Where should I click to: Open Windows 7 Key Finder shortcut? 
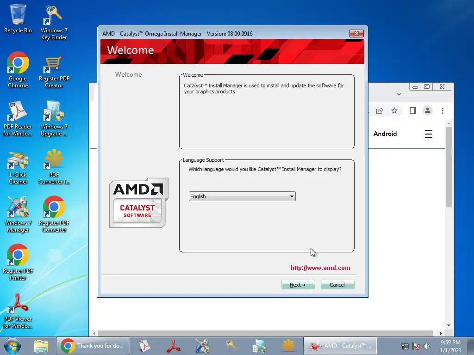[x=54, y=23]
